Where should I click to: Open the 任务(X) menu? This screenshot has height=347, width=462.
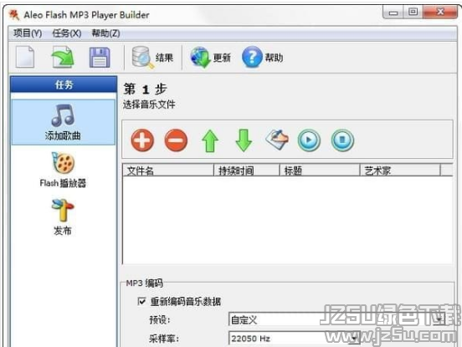pyautogui.click(x=67, y=33)
